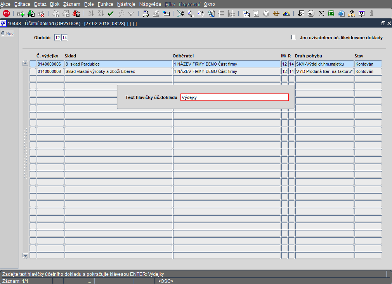Click the Období year field '14'
Screen dimensions: 392x284
[64, 38]
